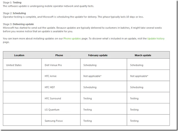Screen dimensions: 178x131
Task: Select the Samsung Focus cell
Action: click(x=61, y=120)
